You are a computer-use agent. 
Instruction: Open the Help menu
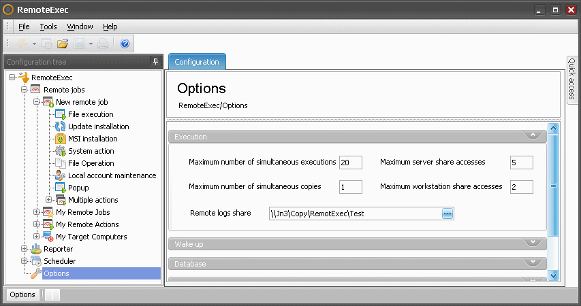110,27
